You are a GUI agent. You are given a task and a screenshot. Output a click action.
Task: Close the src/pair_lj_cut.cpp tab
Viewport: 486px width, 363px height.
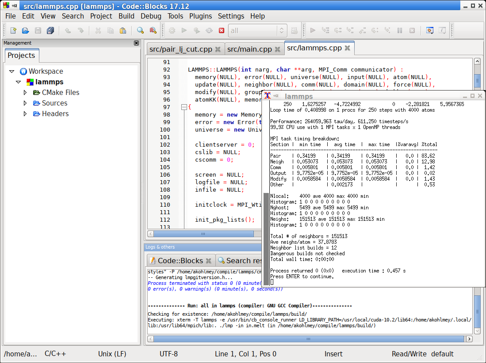[x=218, y=49]
